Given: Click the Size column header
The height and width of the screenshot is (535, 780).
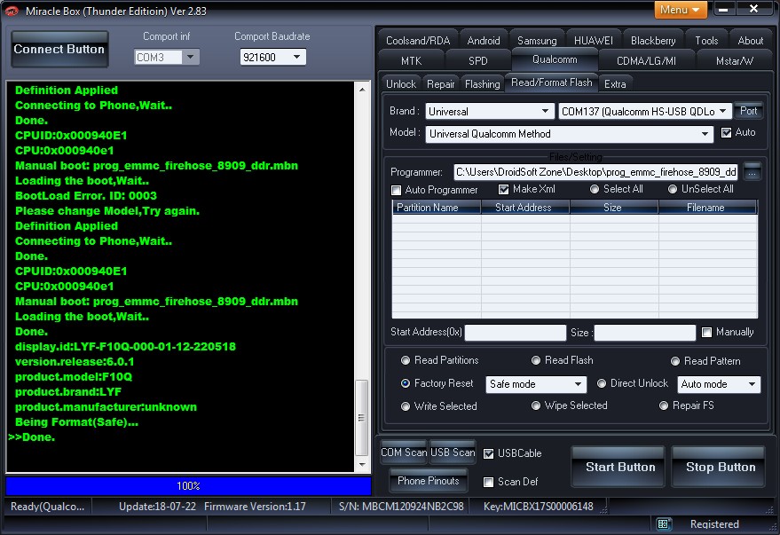Looking at the screenshot, I should tap(614, 208).
